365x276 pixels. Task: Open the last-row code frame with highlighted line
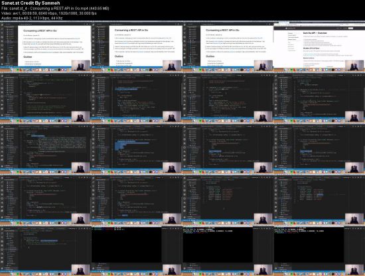coord(46,251)
